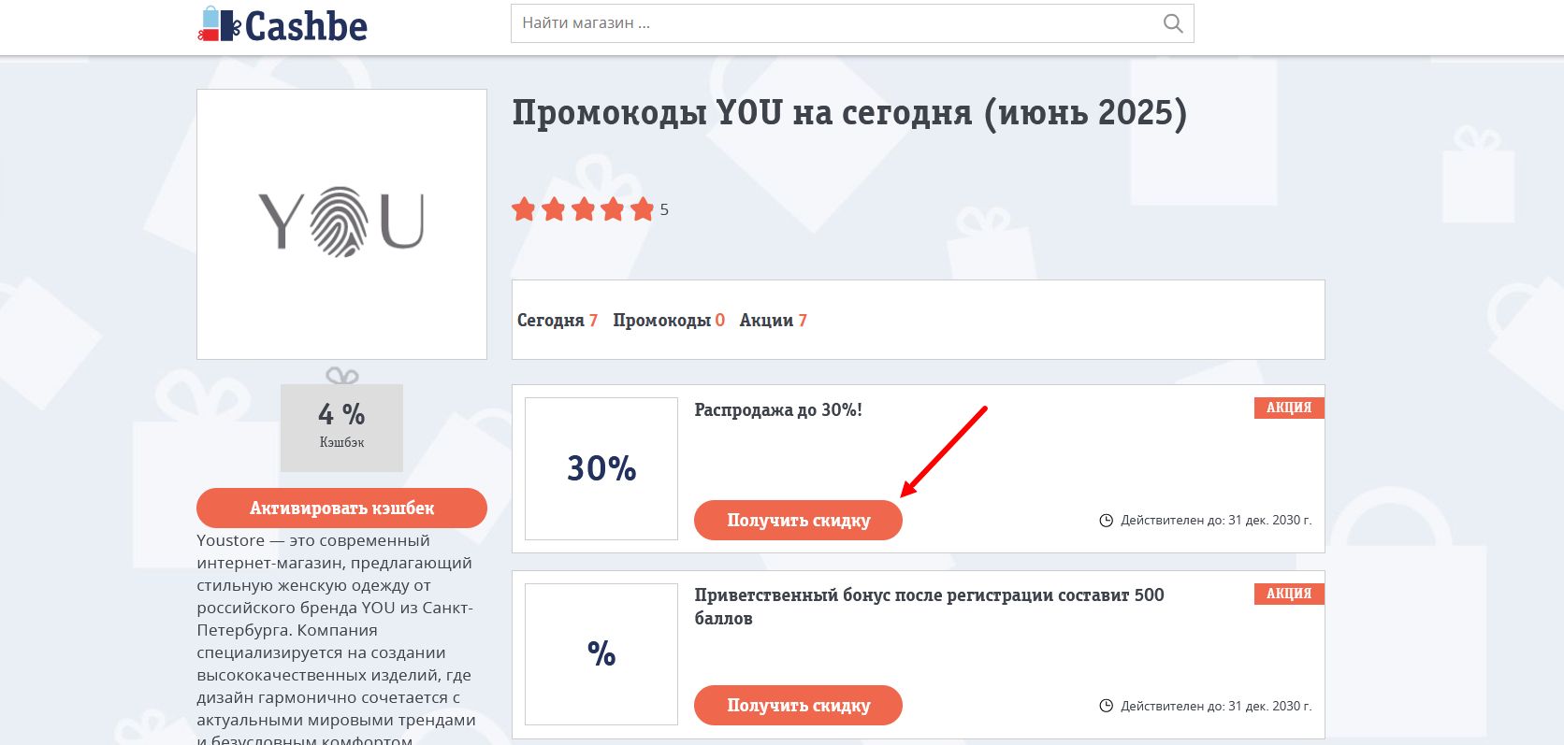Click the "Активировать кэшбек" button
Screen dimensions: 1564x745
pyautogui.click(x=341, y=508)
